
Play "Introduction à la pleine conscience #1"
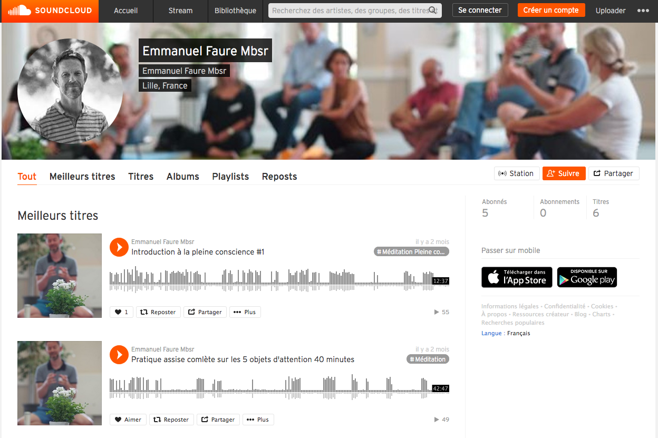[x=119, y=247]
